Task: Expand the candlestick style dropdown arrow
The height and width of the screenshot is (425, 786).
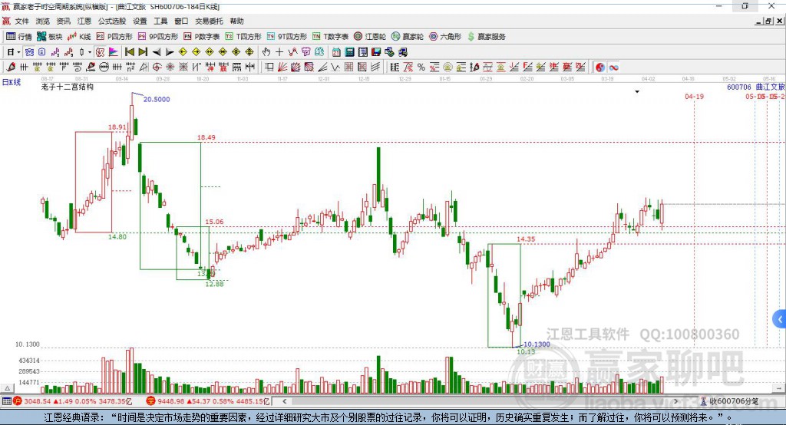Action: click(90, 52)
